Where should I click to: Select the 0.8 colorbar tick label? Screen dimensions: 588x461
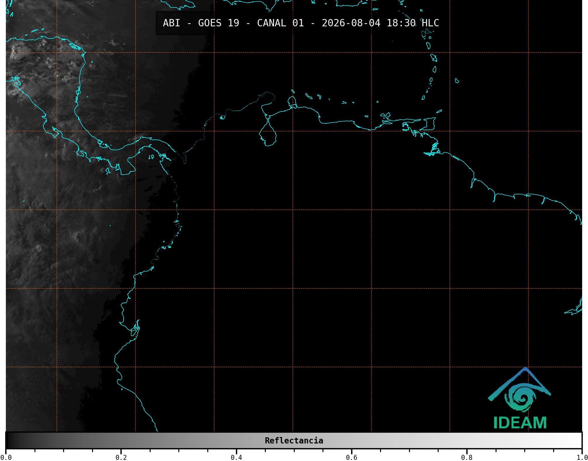click(x=467, y=457)
